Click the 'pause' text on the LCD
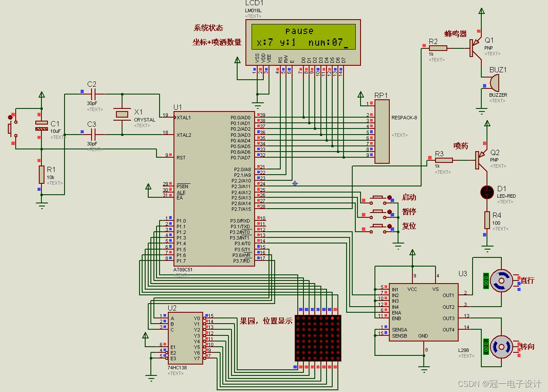548x392 pixels. point(300,31)
